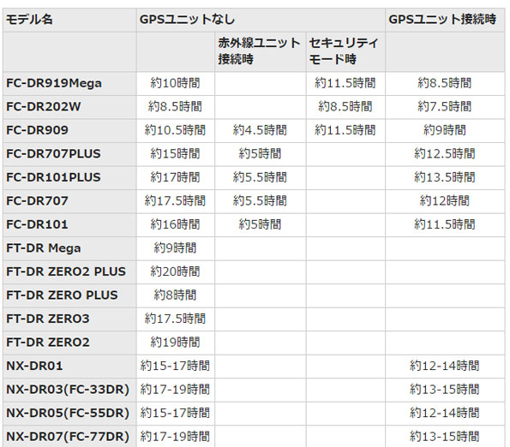Select the FC-DR909 row label
Image resolution: width=510 pixels, height=447 pixels.
[x=37, y=130]
